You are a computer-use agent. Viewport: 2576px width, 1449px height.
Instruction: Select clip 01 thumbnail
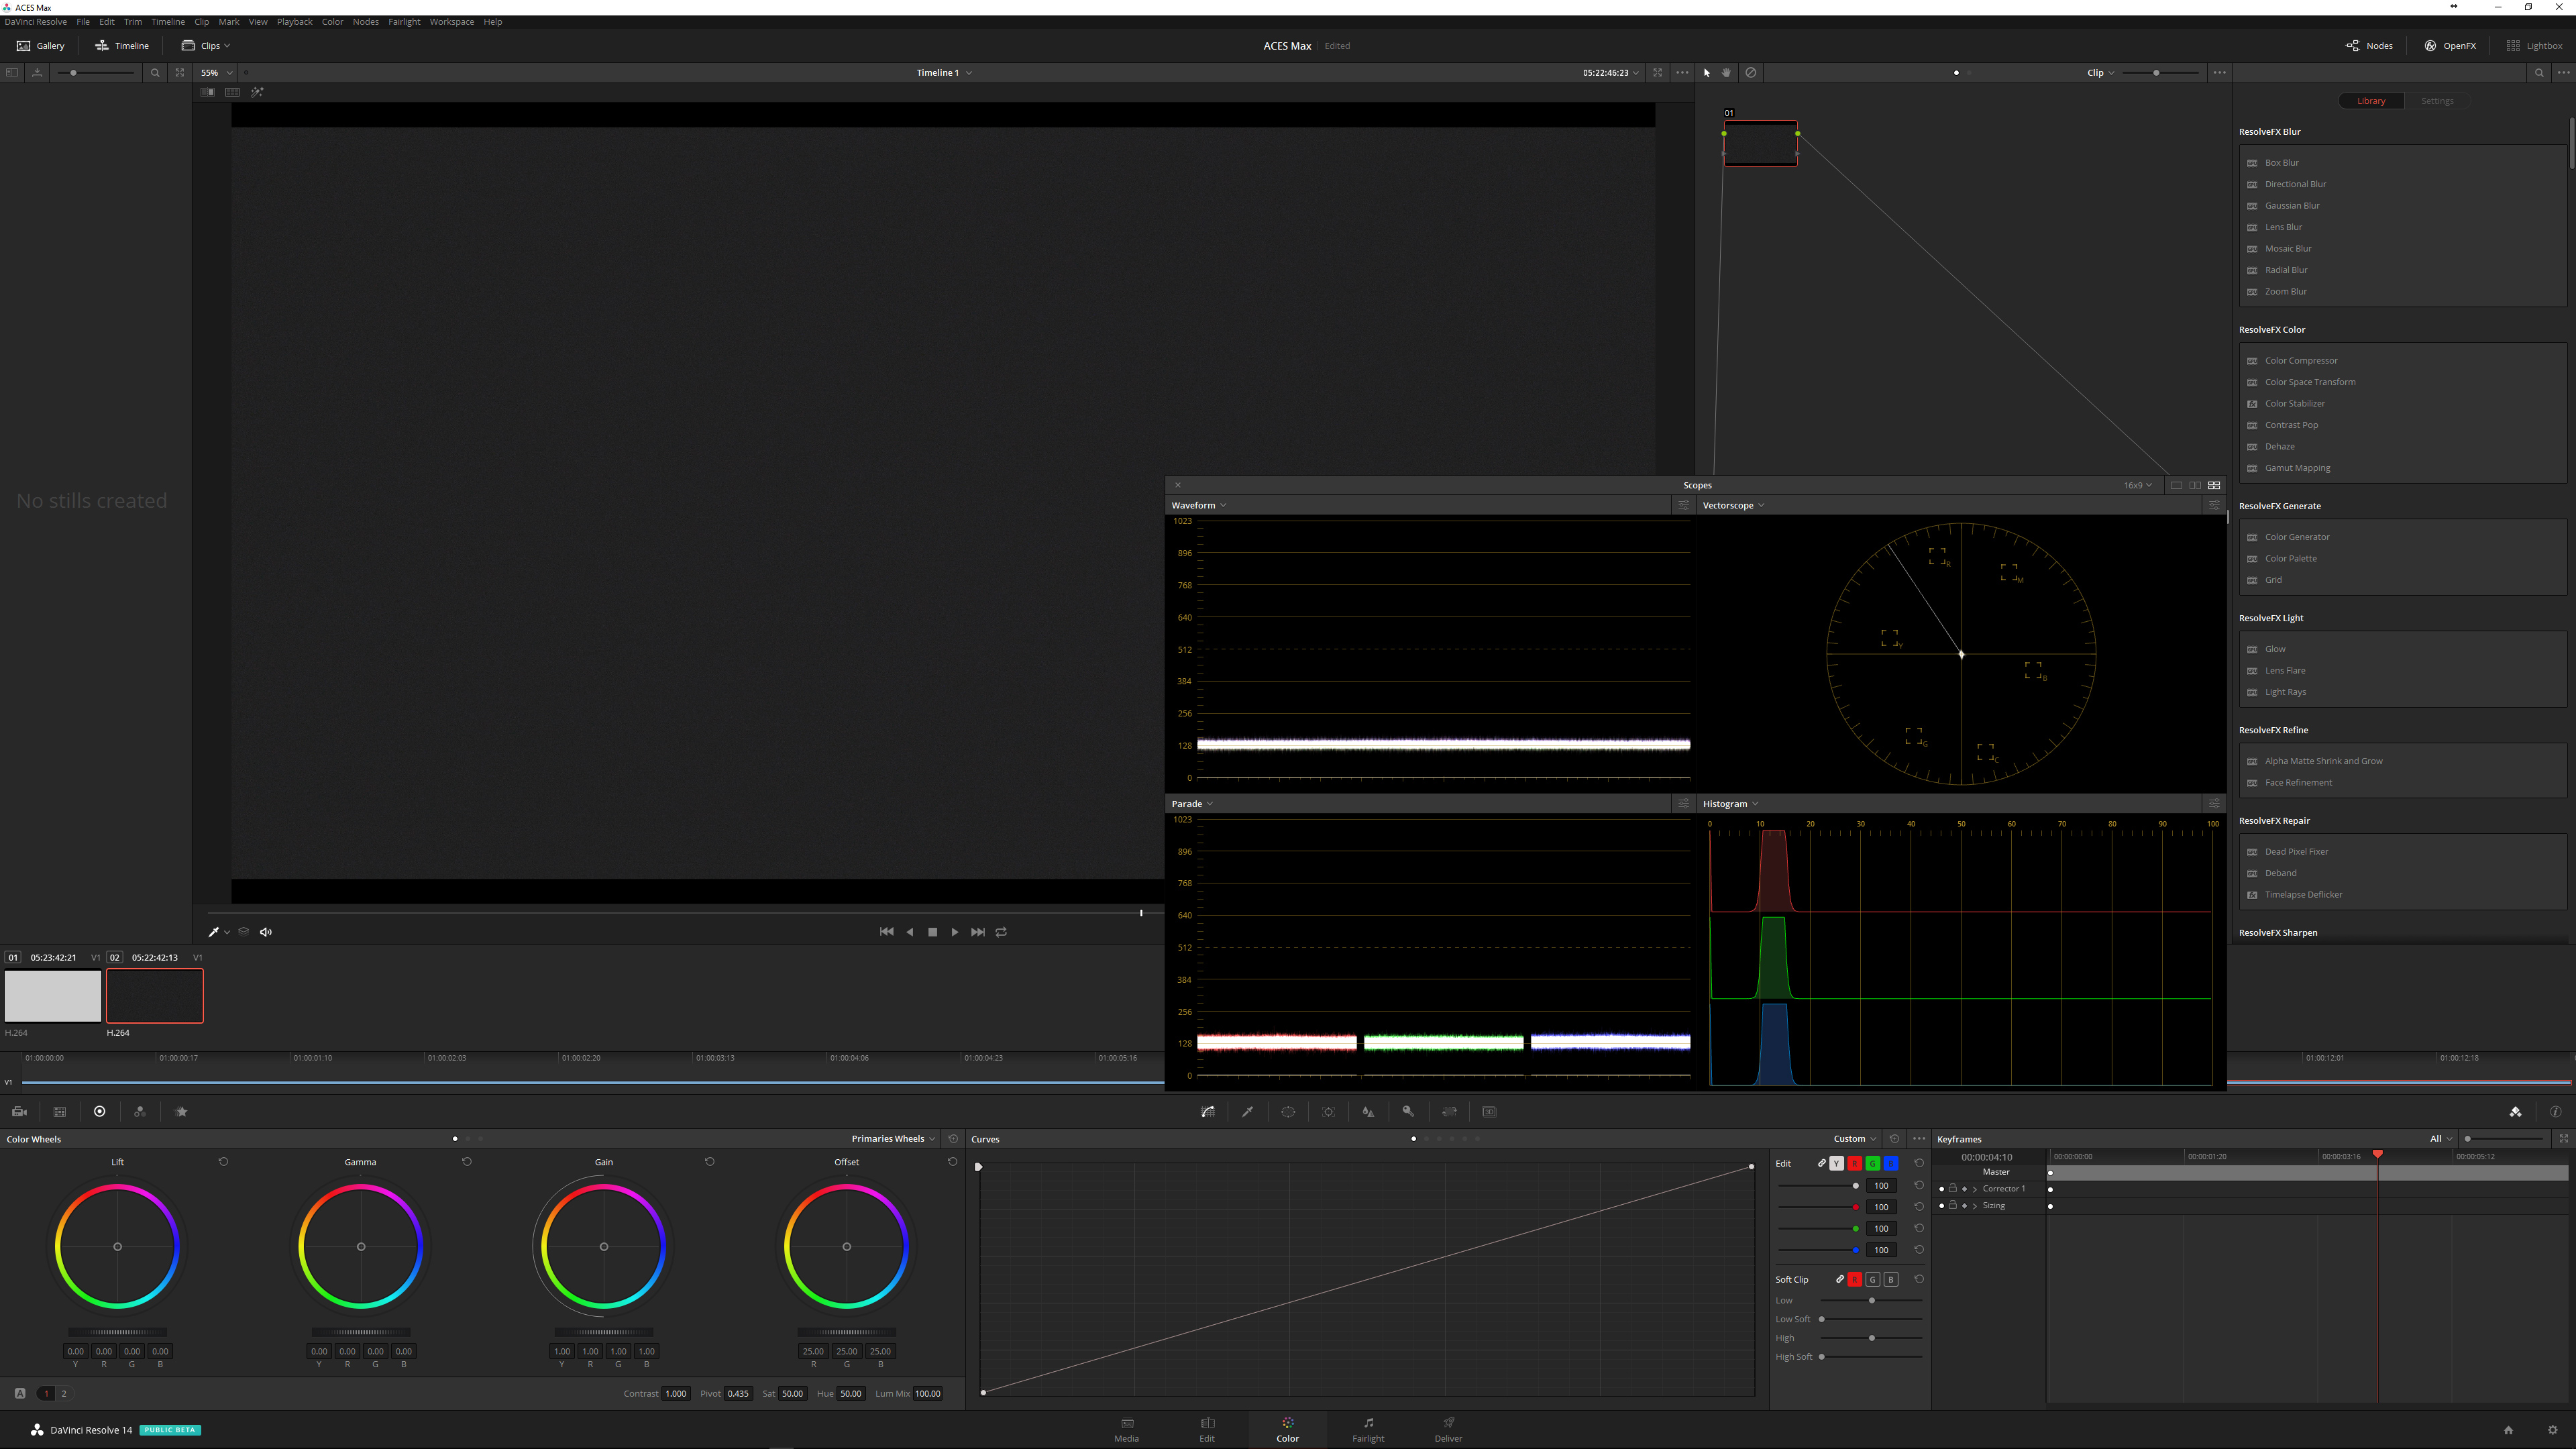coord(52,996)
